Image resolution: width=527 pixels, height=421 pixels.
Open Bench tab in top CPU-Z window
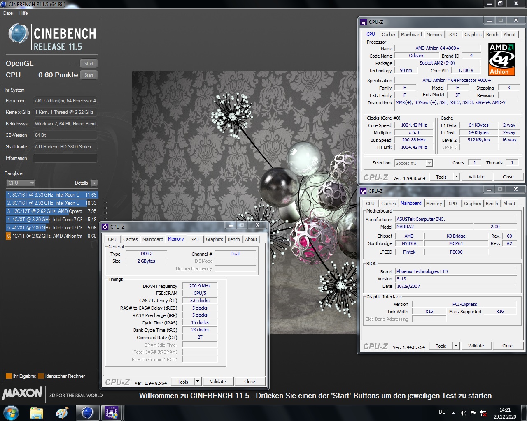[492, 35]
